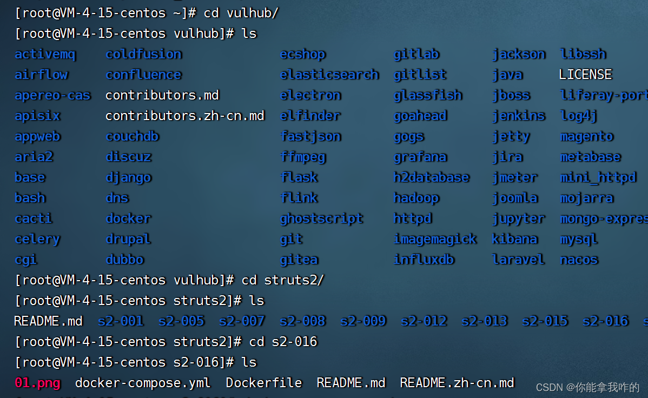Click the 'couchdb' directory entry
Image resolution: width=648 pixels, height=398 pixels.
132,136
